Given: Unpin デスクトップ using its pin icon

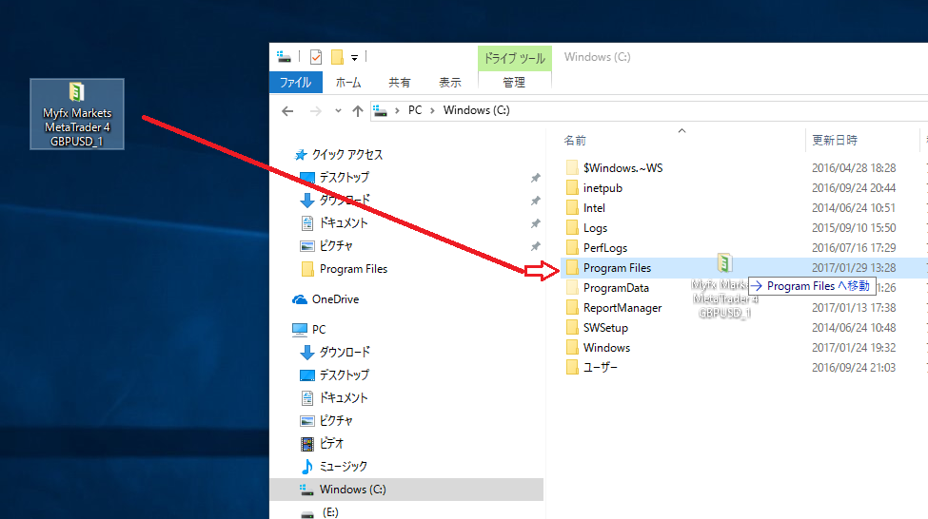Looking at the screenshot, I should click(535, 178).
